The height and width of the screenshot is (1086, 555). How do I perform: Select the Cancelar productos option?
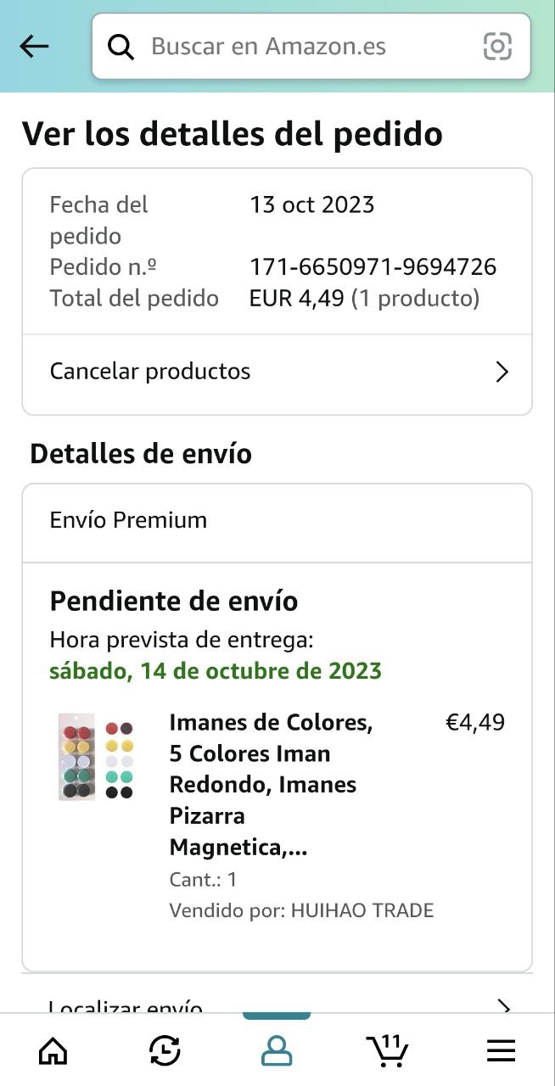(150, 372)
